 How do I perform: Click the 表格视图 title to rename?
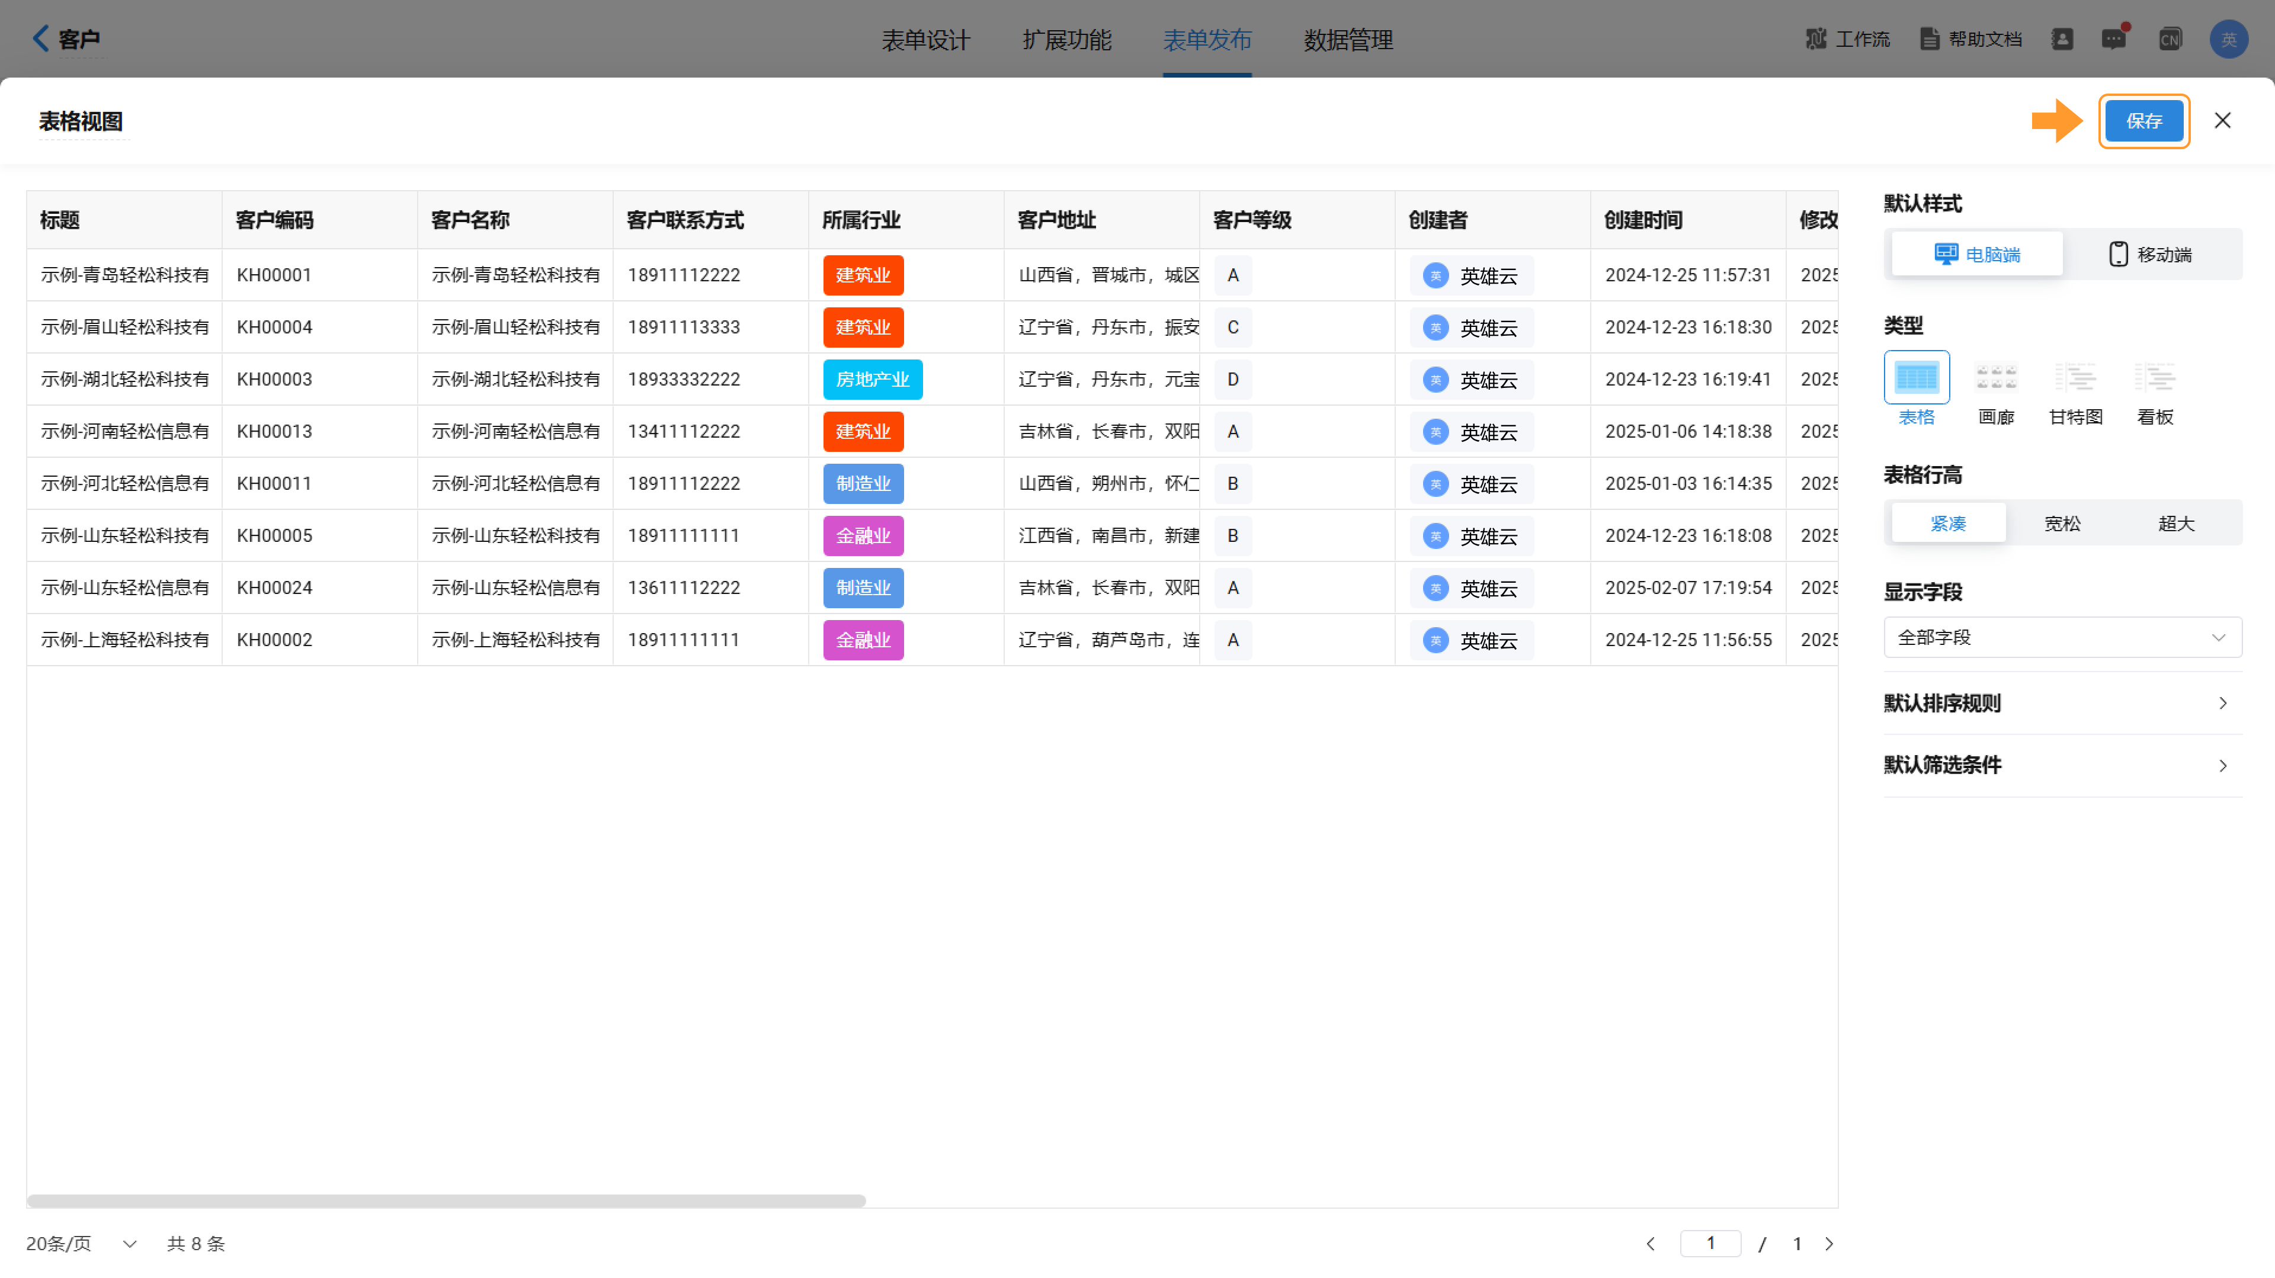click(x=81, y=121)
